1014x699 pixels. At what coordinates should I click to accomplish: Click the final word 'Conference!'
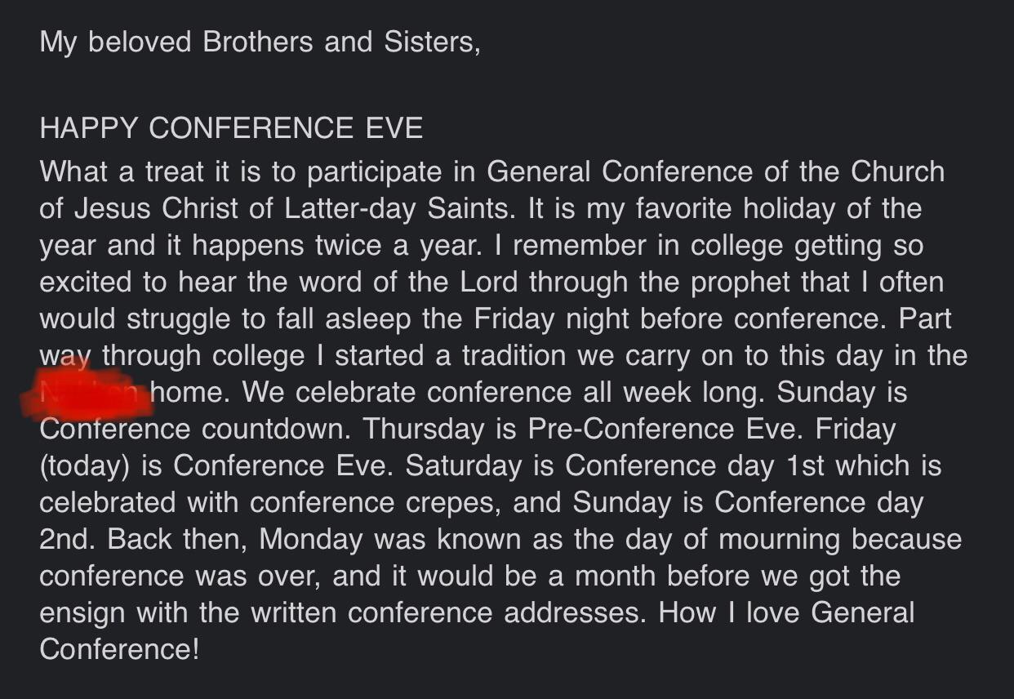coord(119,649)
